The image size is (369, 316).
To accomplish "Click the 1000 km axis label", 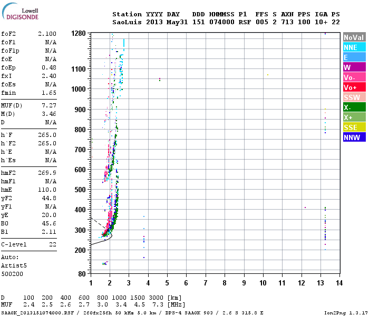I will [79, 90].
